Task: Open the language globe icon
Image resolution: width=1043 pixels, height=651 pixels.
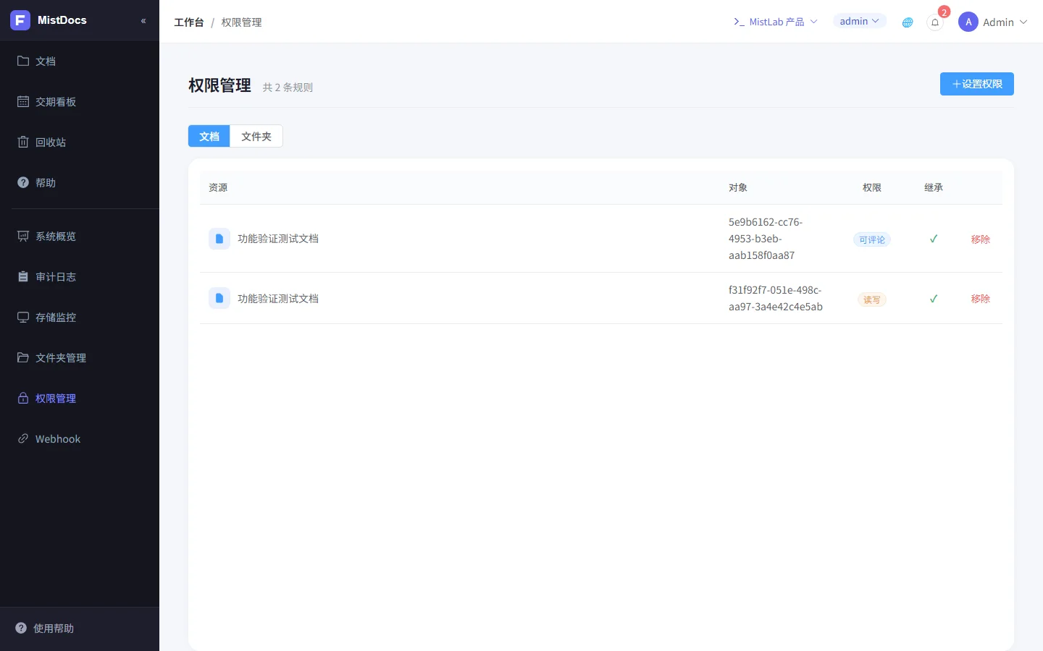Action: click(908, 22)
